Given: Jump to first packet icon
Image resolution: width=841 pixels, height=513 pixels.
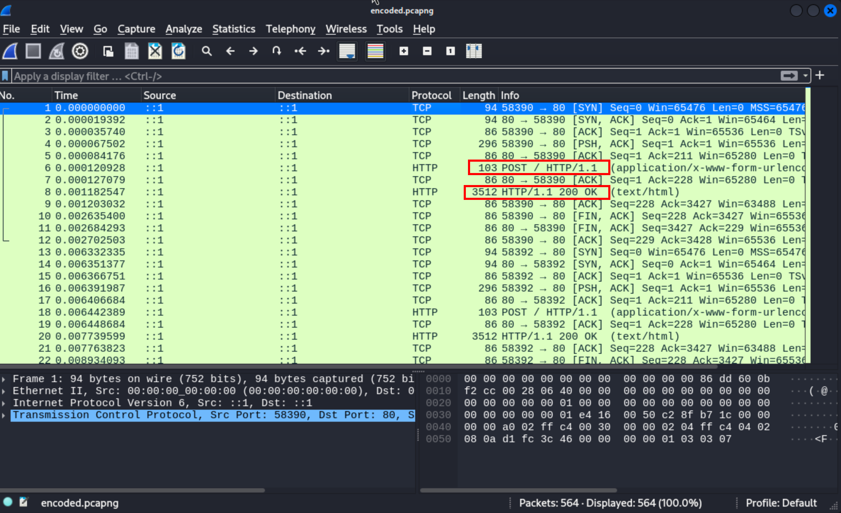Looking at the screenshot, I should point(300,51).
